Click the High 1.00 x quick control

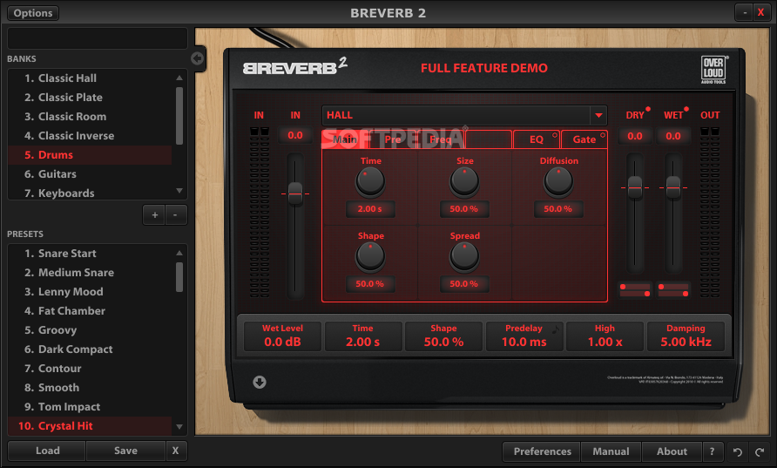605,336
